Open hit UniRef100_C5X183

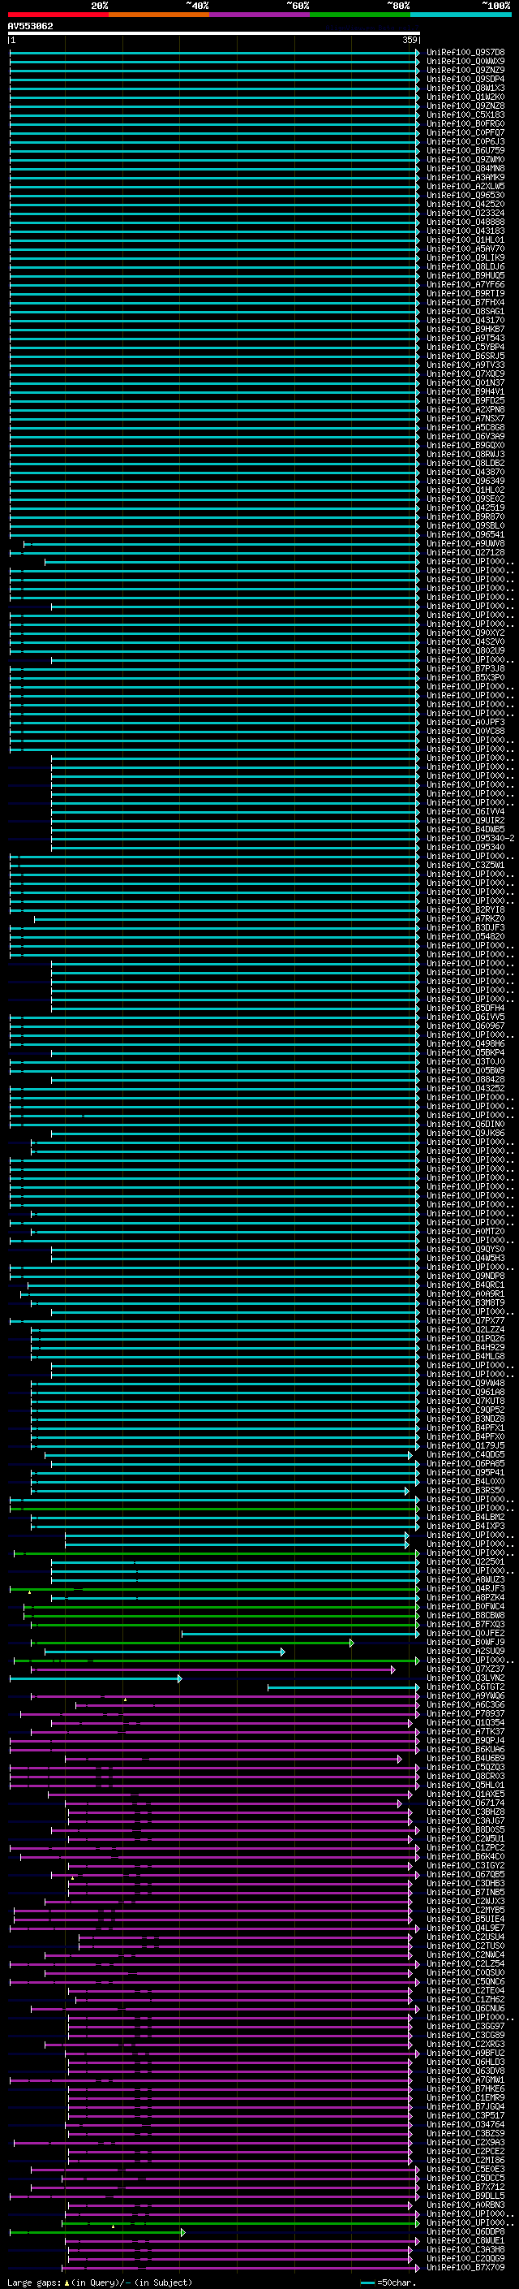pyautogui.click(x=465, y=114)
